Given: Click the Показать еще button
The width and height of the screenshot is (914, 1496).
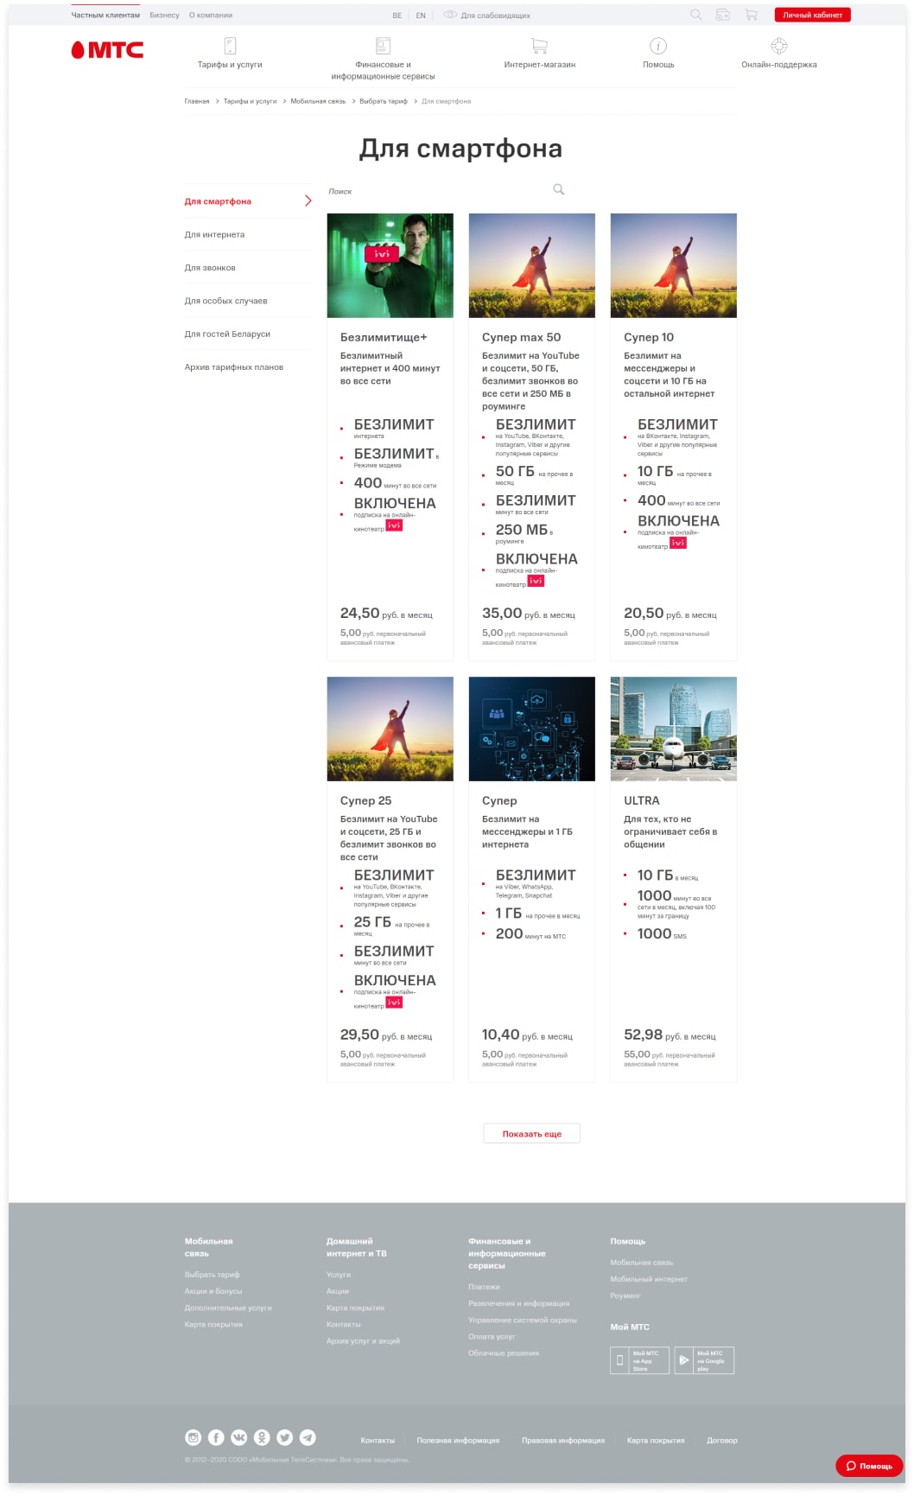Looking at the screenshot, I should (x=532, y=1133).
